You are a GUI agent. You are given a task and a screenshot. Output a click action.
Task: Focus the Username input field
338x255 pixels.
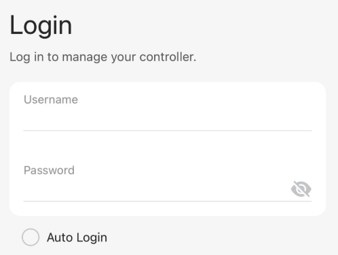coord(168,111)
